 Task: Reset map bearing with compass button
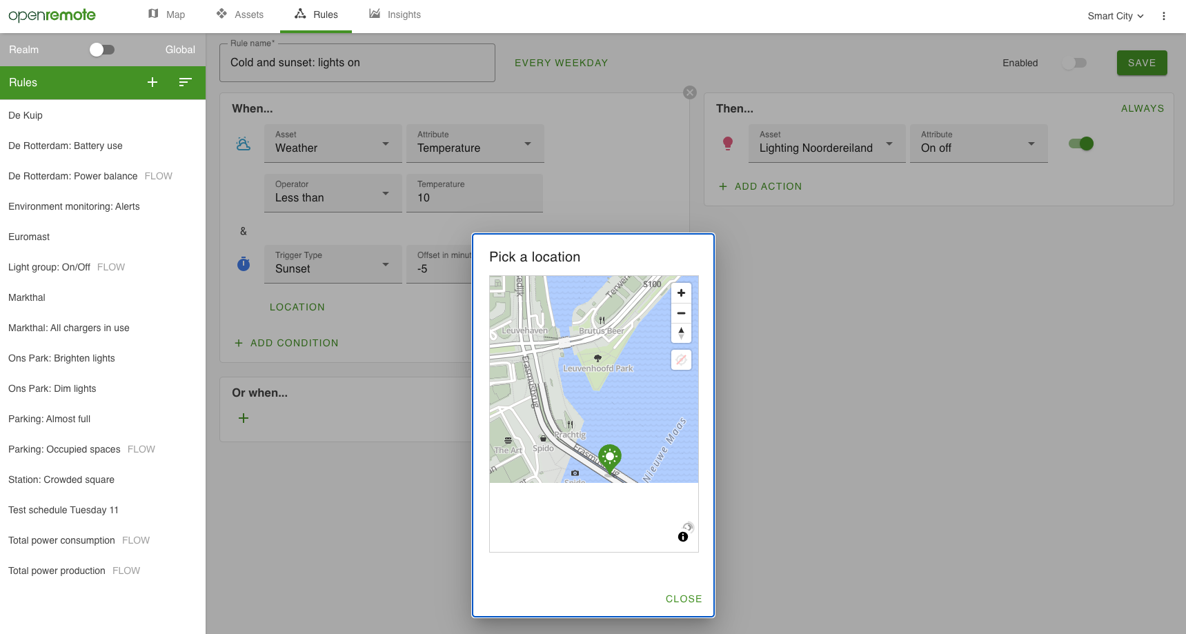pyautogui.click(x=681, y=333)
